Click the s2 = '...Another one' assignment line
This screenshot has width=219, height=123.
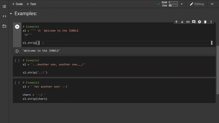point(54,65)
